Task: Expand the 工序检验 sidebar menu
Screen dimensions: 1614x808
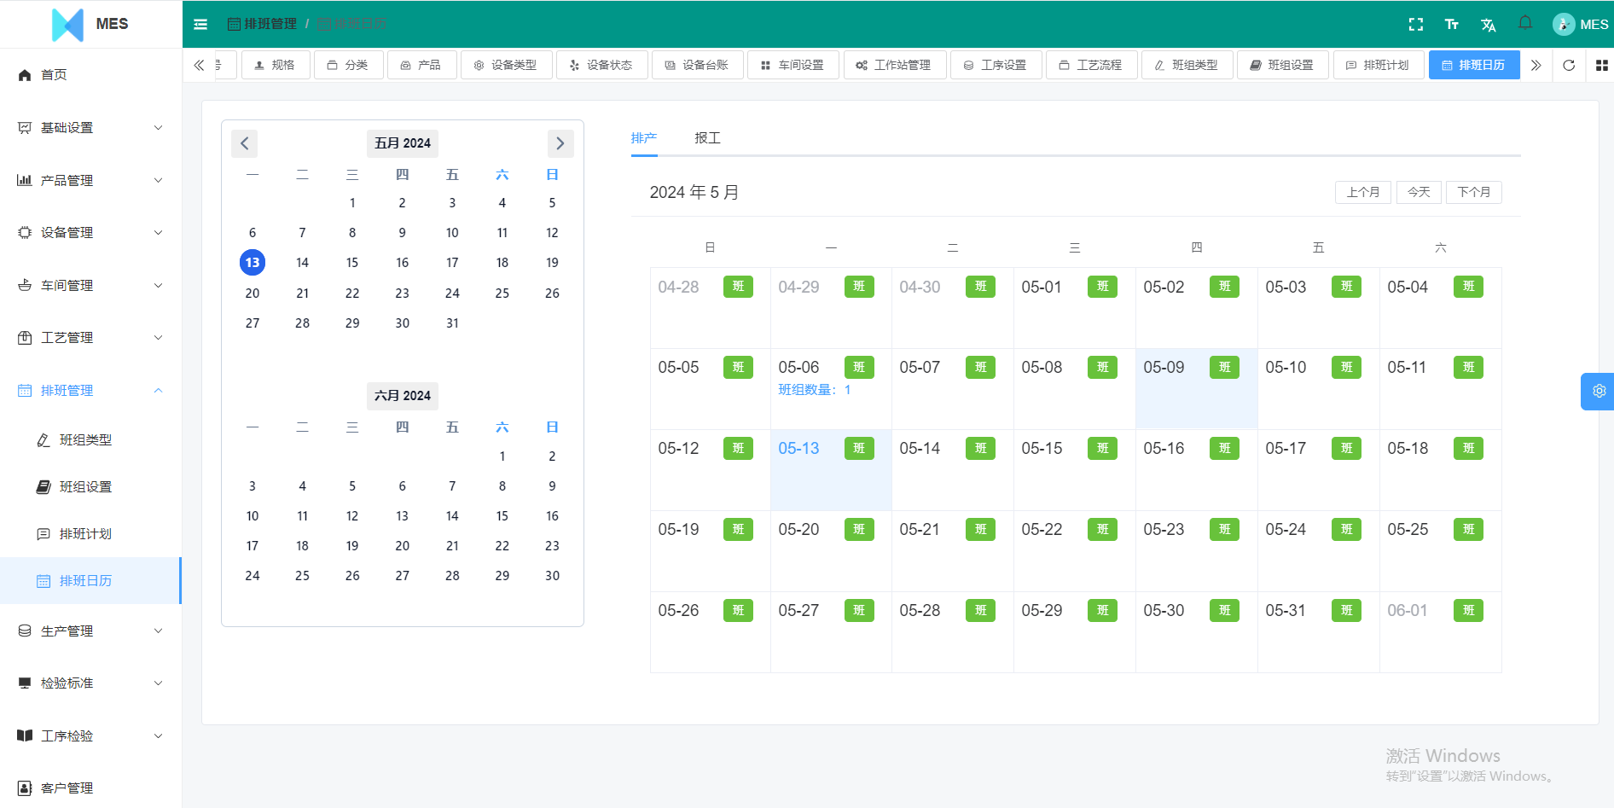Action: point(91,736)
